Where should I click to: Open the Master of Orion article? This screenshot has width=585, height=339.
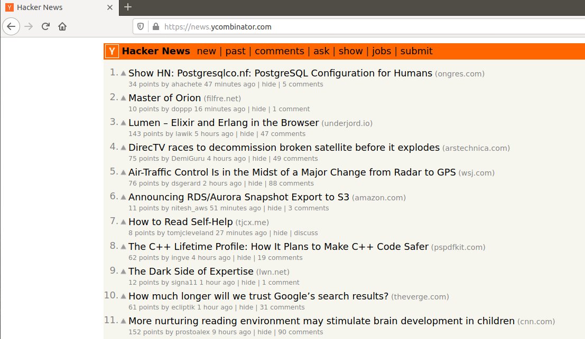[164, 98]
